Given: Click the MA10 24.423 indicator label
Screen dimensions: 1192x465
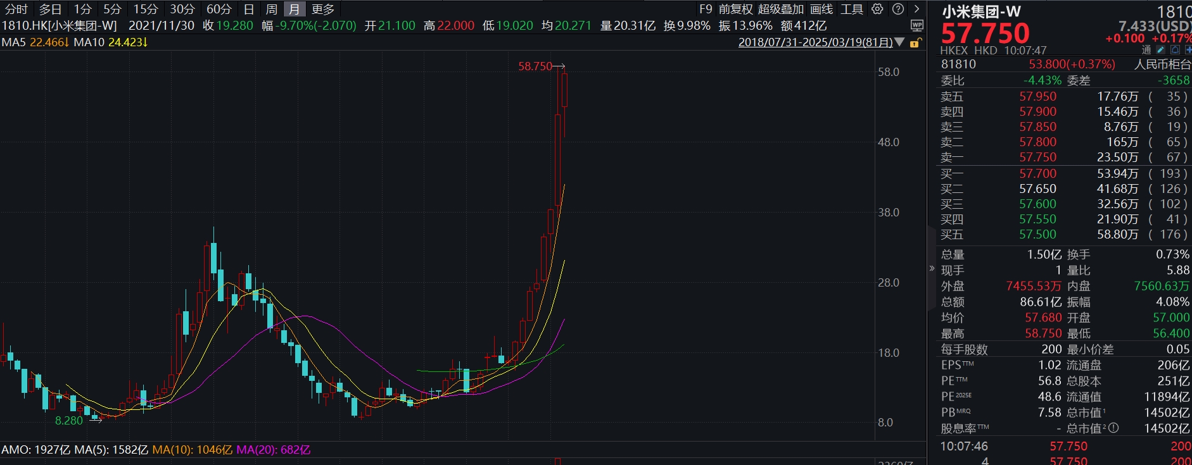Looking at the screenshot, I should coord(111,42).
